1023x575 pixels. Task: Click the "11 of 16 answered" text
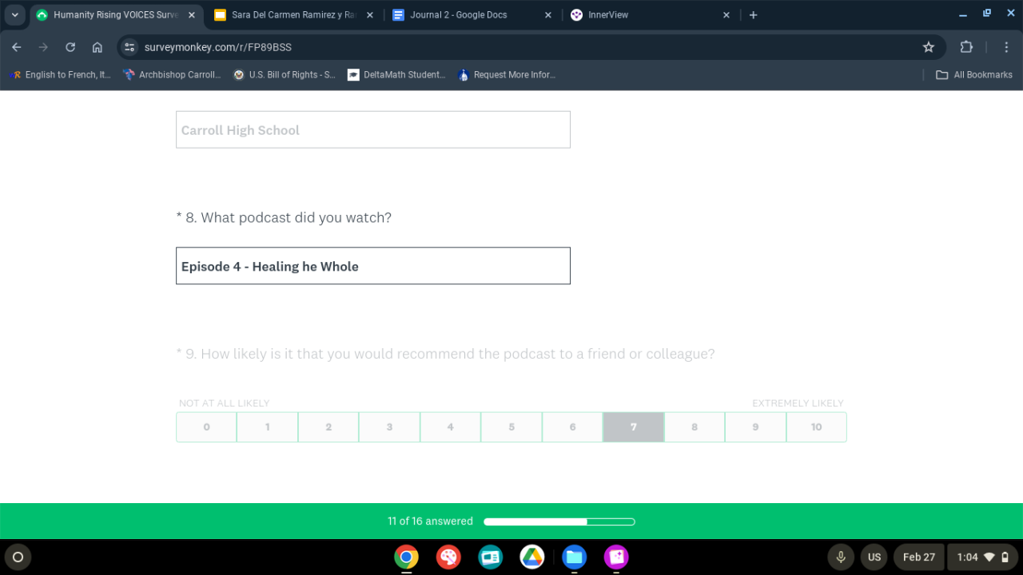point(430,521)
